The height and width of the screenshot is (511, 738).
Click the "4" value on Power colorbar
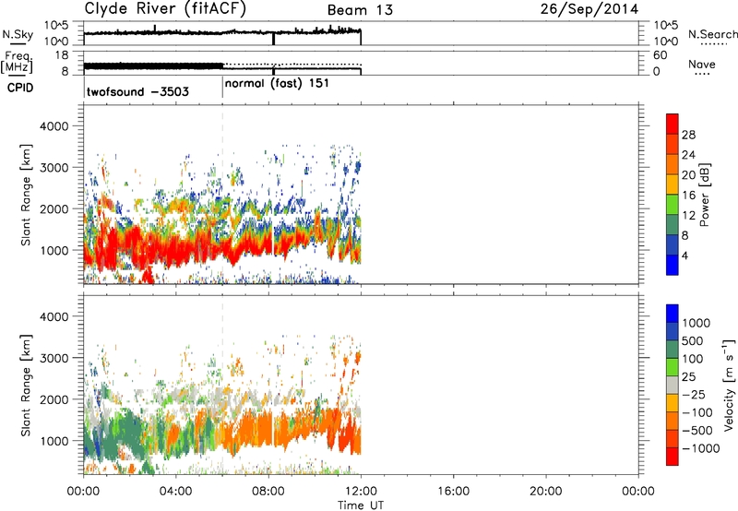[x=684, y=255]
